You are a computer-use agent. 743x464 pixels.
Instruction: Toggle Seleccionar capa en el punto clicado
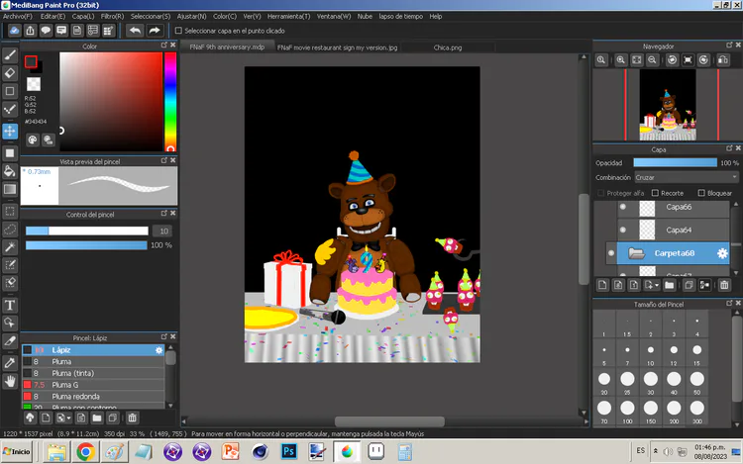178,31
